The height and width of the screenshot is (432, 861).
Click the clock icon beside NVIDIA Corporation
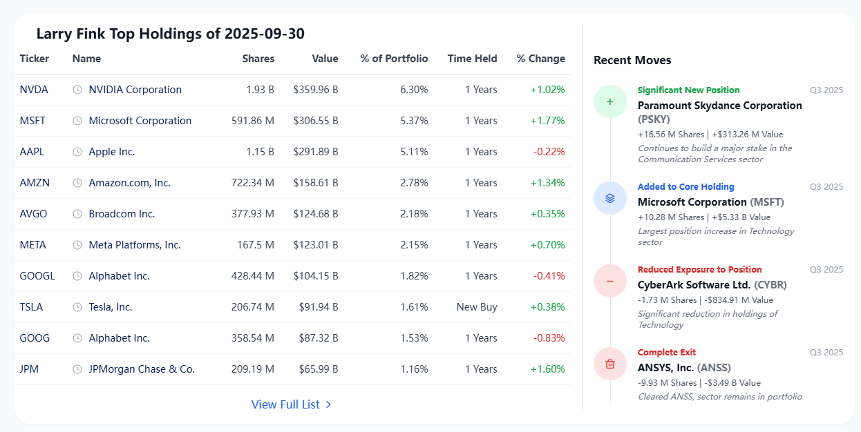coord(77,90)
